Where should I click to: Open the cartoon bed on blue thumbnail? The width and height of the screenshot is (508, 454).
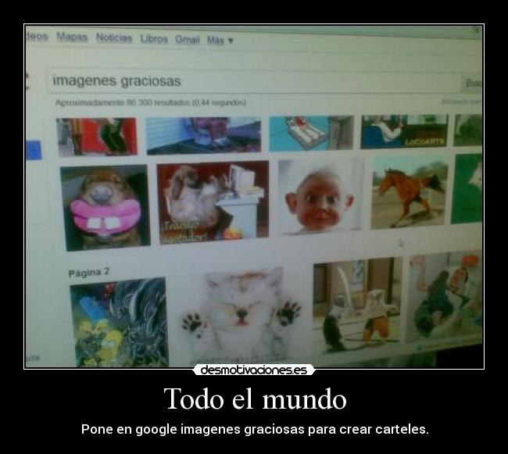311,134
